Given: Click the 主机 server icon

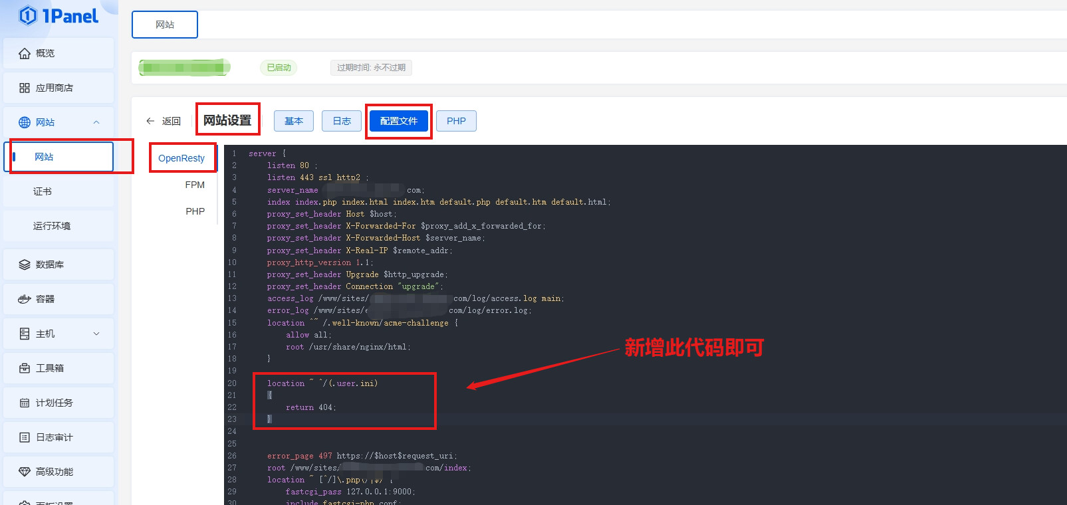Looking at the screenshot, I should click(25, 334).
